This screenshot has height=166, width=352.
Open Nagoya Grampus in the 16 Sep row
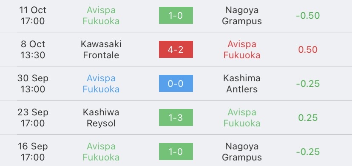[x=242, y=152]
